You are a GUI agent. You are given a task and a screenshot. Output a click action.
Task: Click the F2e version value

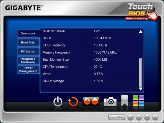97,31
